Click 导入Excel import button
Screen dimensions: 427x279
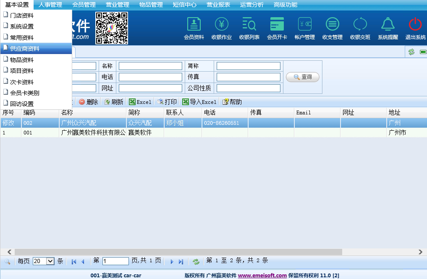[199, 102]
